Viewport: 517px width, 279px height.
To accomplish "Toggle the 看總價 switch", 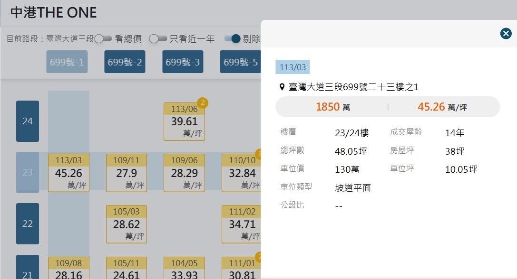I will (x=103, y=39).
